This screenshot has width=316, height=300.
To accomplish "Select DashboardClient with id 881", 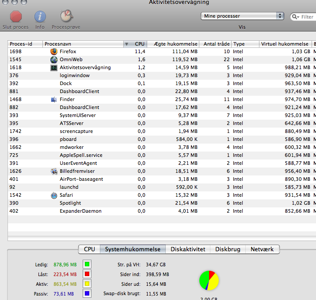I will 162,92.
